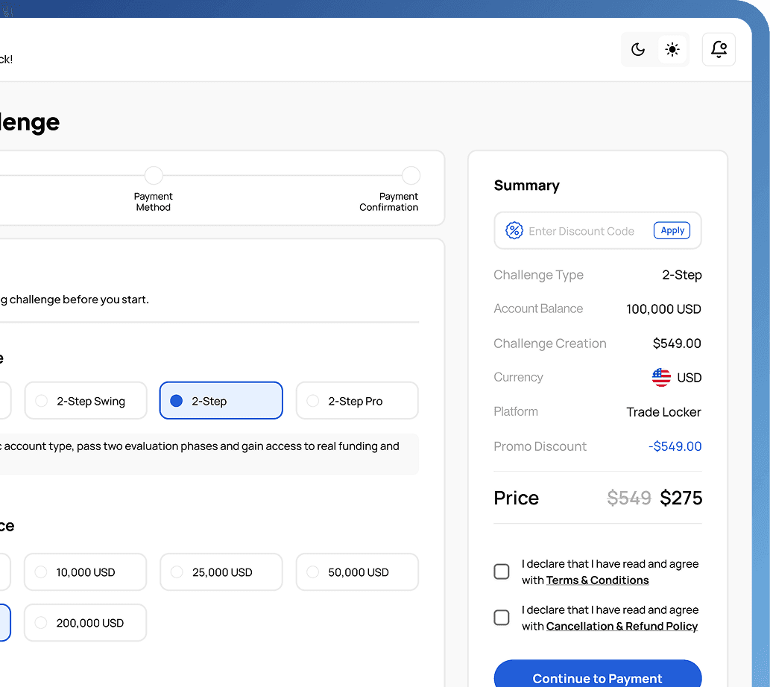Select the 2-Step Swing challenge type
This screenshot has height=687, width=770.
point(85,401)
